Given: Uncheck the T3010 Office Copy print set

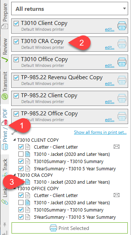Looking at the screenshot, I should tap(16, 60).
